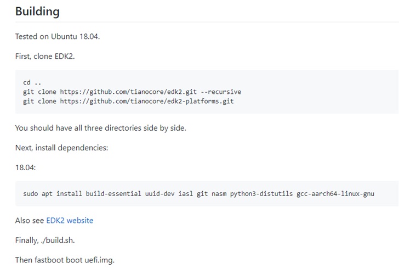Screen dimensions: 399x274
Task: Click the 'uuid-dev' package name
Action: (160, 193)
